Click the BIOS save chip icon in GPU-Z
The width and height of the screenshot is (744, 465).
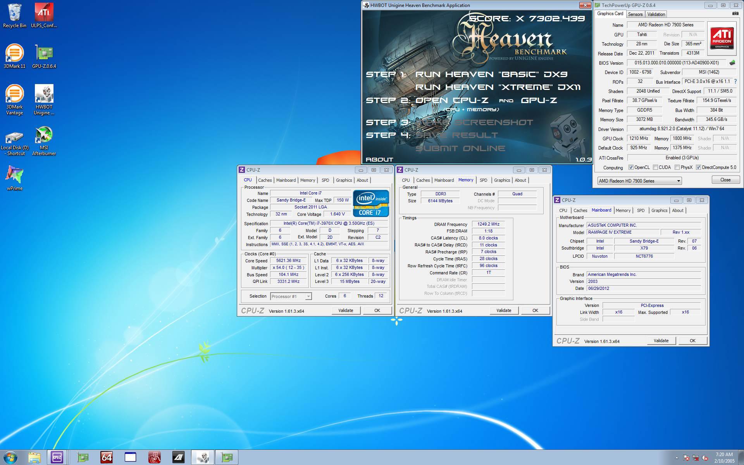click(732, 63)
